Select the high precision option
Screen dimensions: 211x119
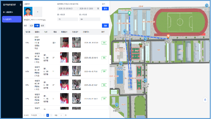pos(42,26)
